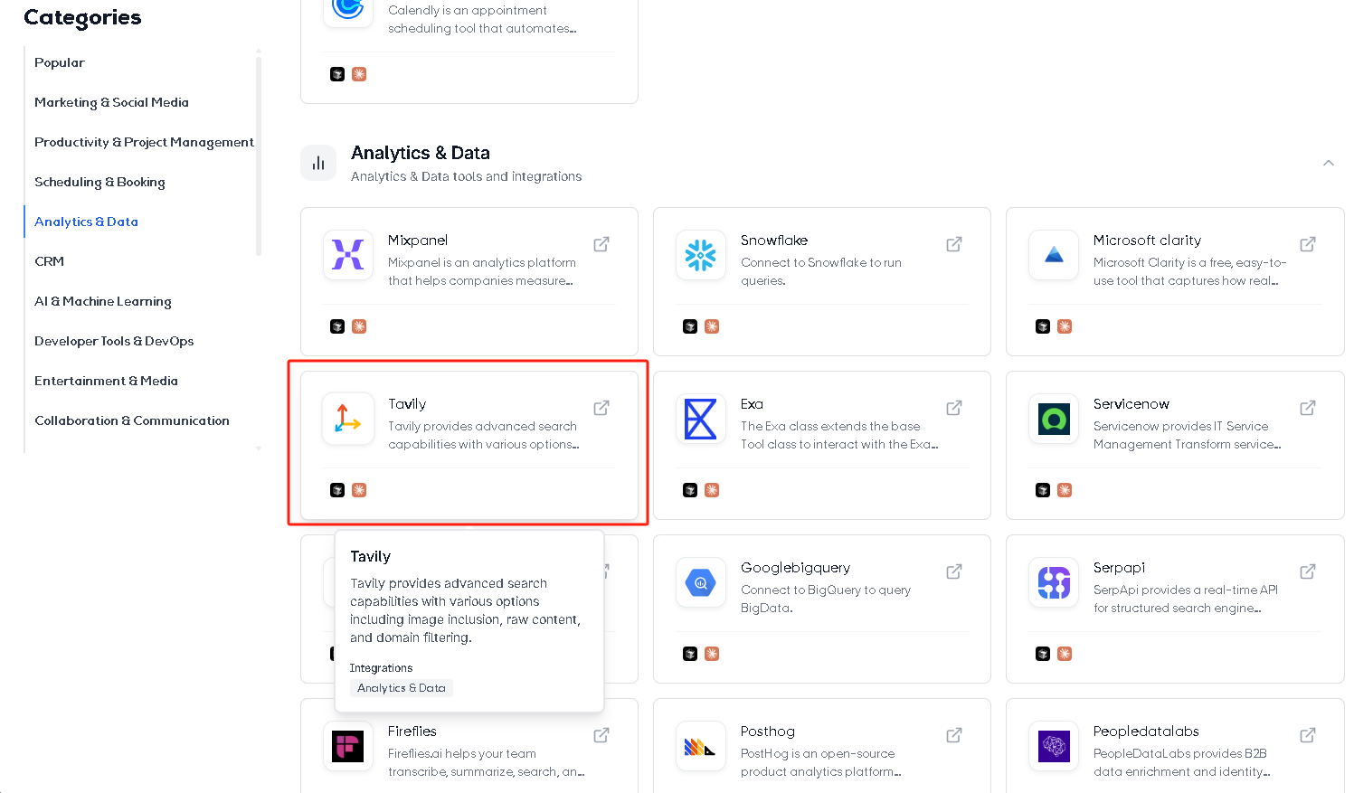1354x793 pixels.
Task: Click the Googlebigquery hexagon logo
Action: point(701,582)
